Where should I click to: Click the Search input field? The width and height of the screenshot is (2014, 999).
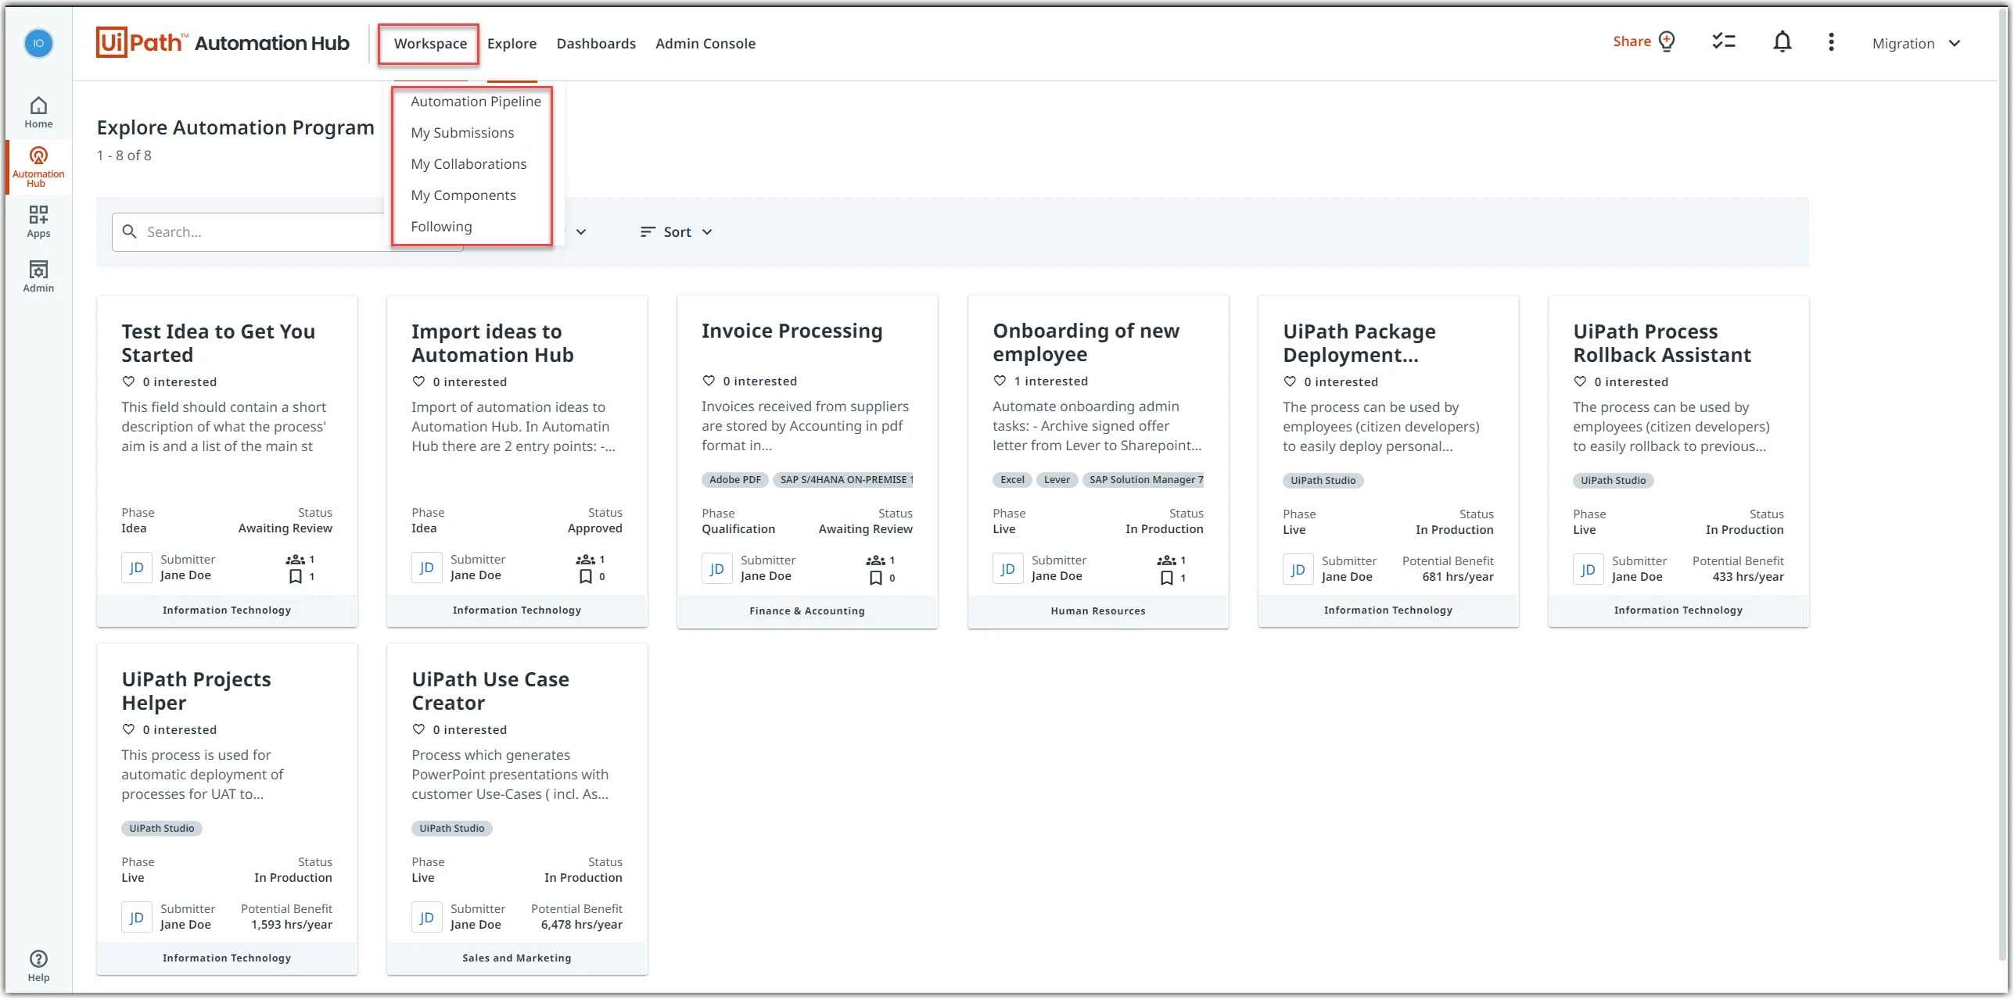[287, 232]
